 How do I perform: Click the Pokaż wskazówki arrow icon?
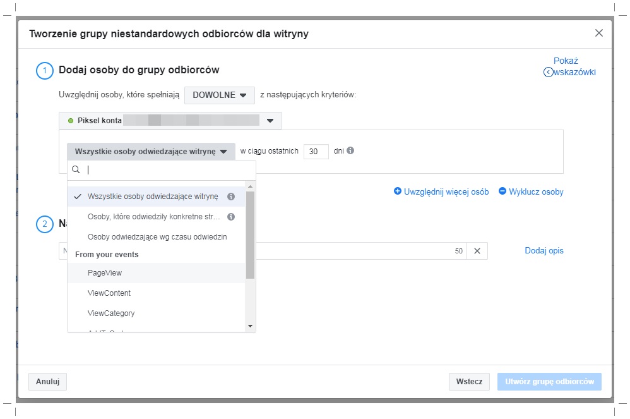pos(548,73)
